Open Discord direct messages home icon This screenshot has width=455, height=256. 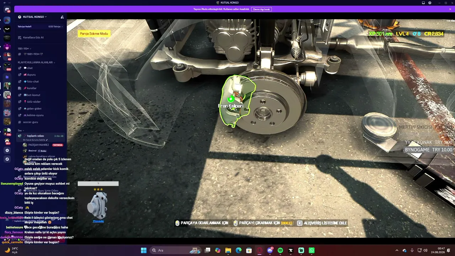[7, 10]
